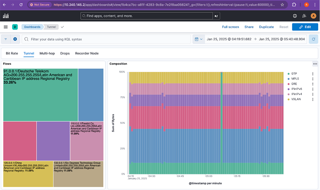
Task: Open the hamburger navigation menu
Action: pos(6,27)
